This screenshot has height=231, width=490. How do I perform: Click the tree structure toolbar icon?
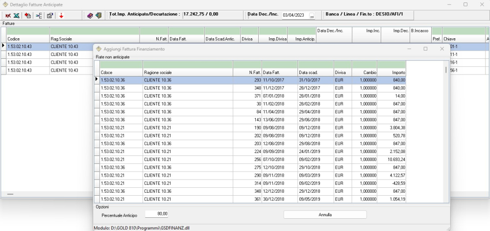point(40,15)
